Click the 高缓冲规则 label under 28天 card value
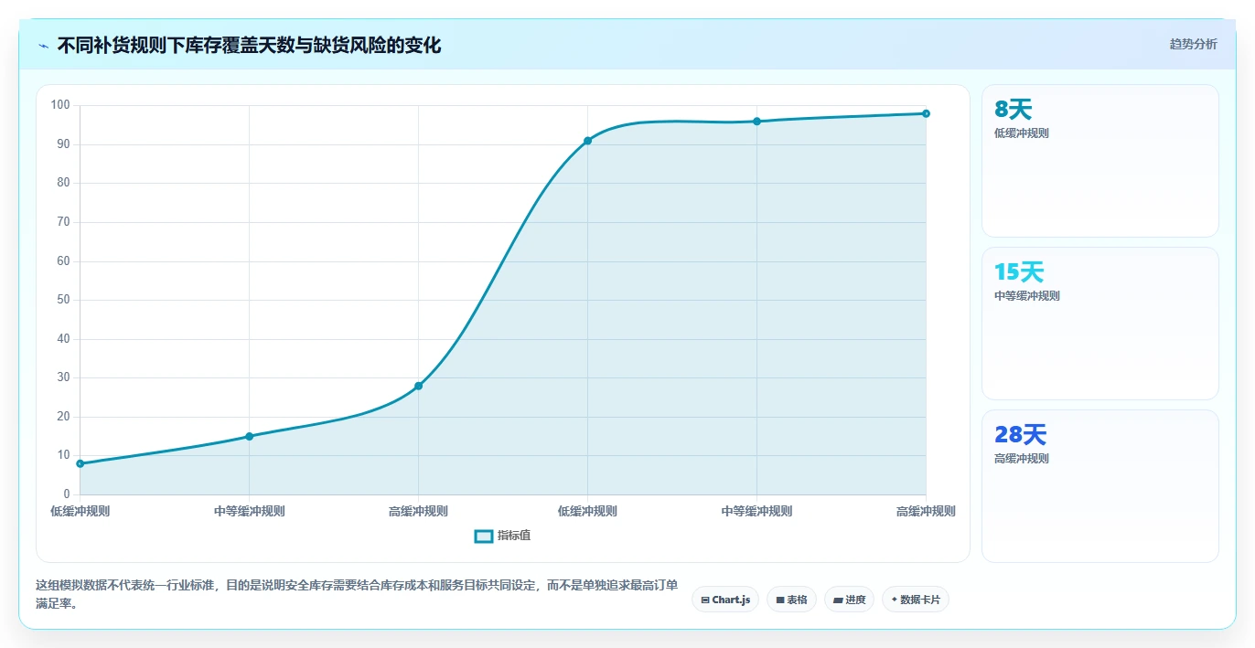Image resolution: width=1255 pixels, height=648 pixels. pyautogui.click(x=1022, y=459)
